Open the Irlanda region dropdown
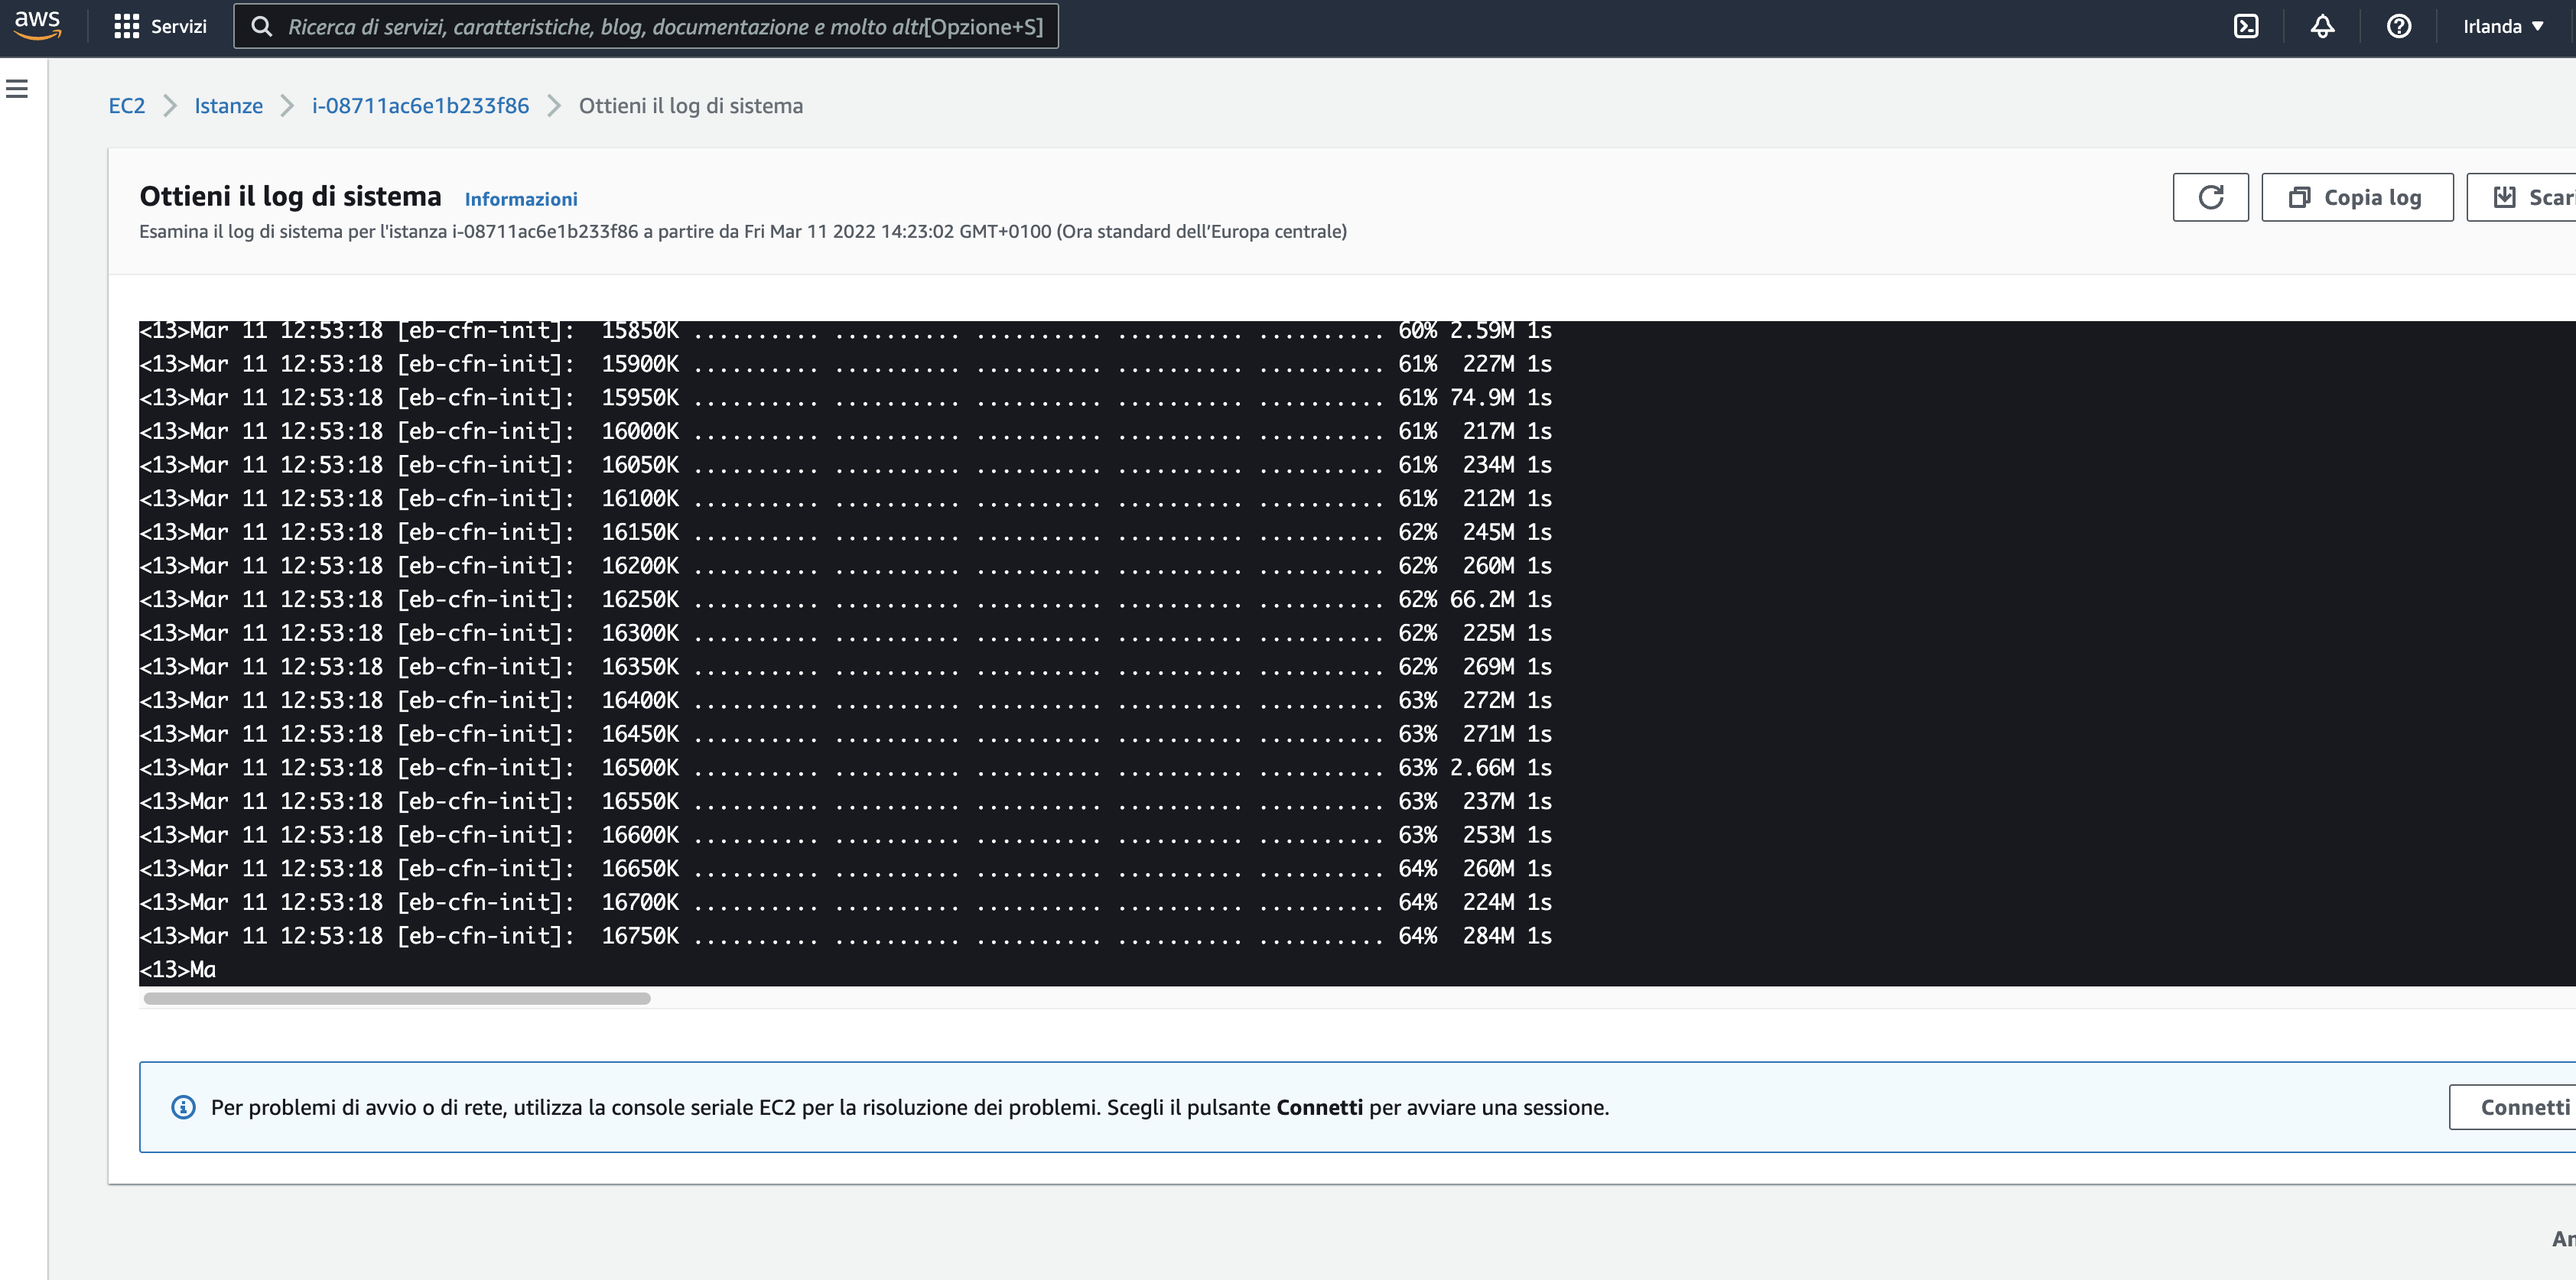Screen dimensions: 2576x1280 tap(2503, 26)
